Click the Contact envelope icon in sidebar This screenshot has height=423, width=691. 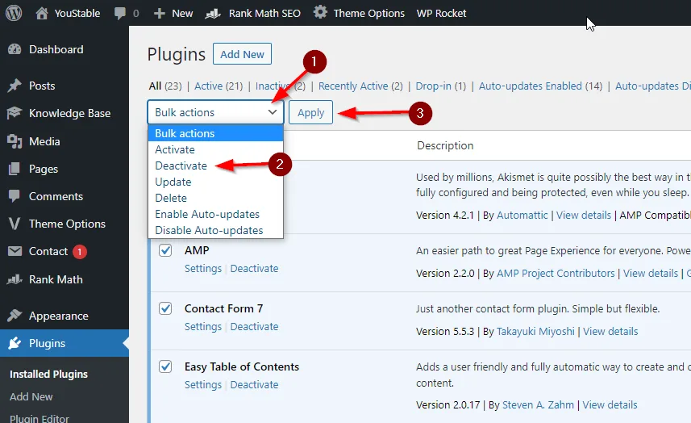click(x=15, y=251)
